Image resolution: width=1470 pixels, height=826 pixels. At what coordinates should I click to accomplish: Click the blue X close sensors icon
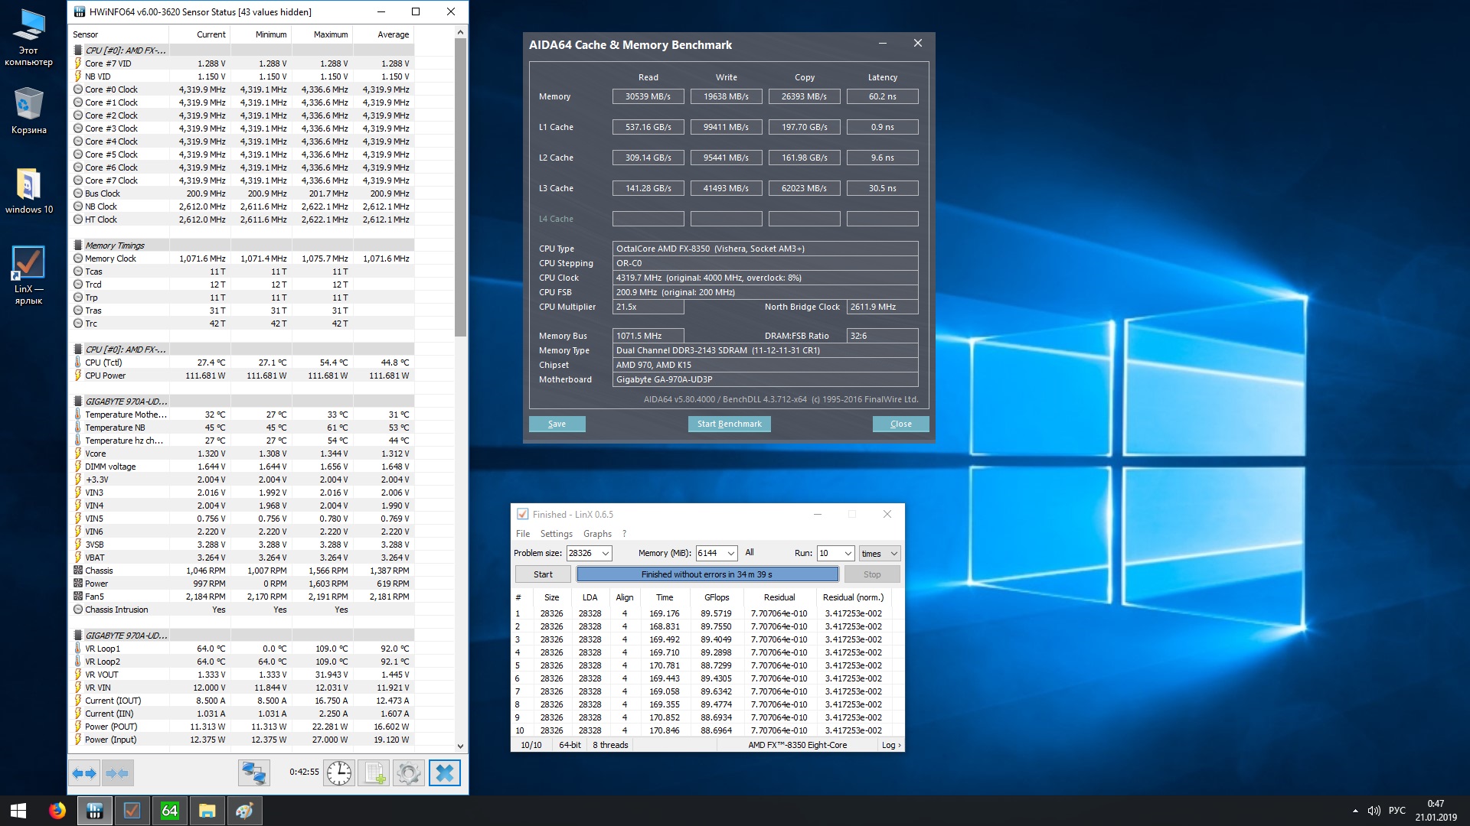[x=444, y=773]
